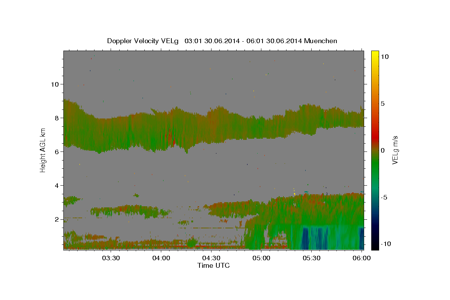450x300 pixels.
Task: Click the 04:00 time tick label
Action: pyautogui.click(x=161, y=258)
